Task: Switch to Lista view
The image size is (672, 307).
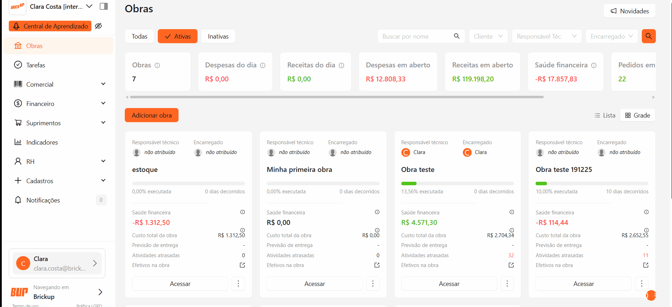Action: [605, 115]
